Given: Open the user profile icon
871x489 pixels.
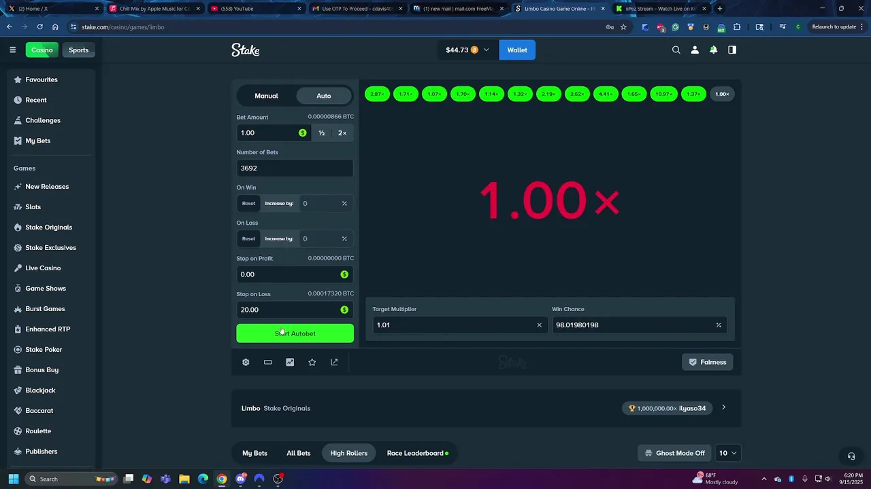Looking at the screenshot, I should tap(695, 50).
